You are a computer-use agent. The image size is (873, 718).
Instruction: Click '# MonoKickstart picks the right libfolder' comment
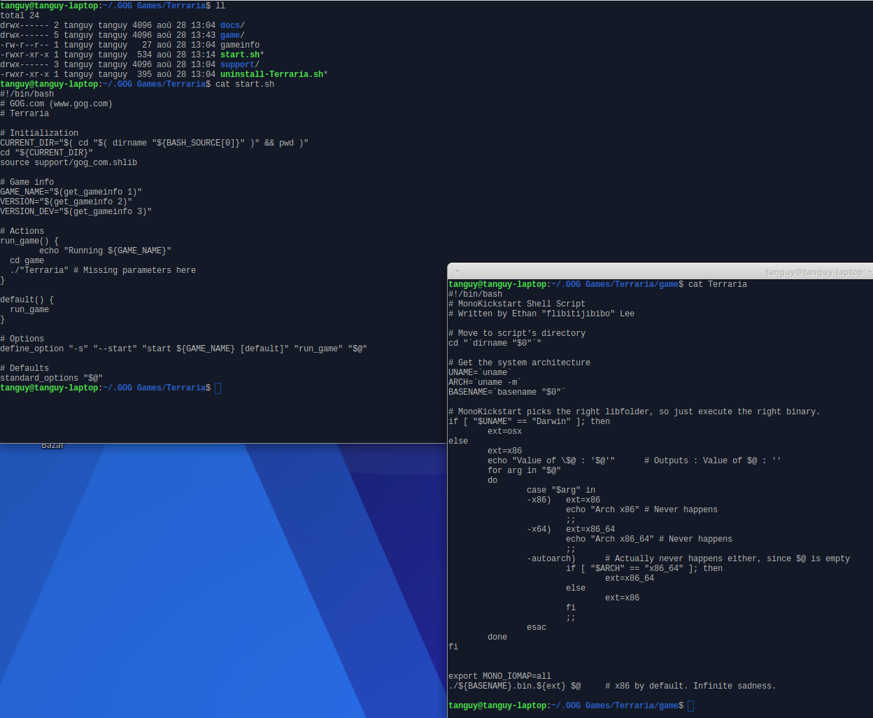[634, 411]
